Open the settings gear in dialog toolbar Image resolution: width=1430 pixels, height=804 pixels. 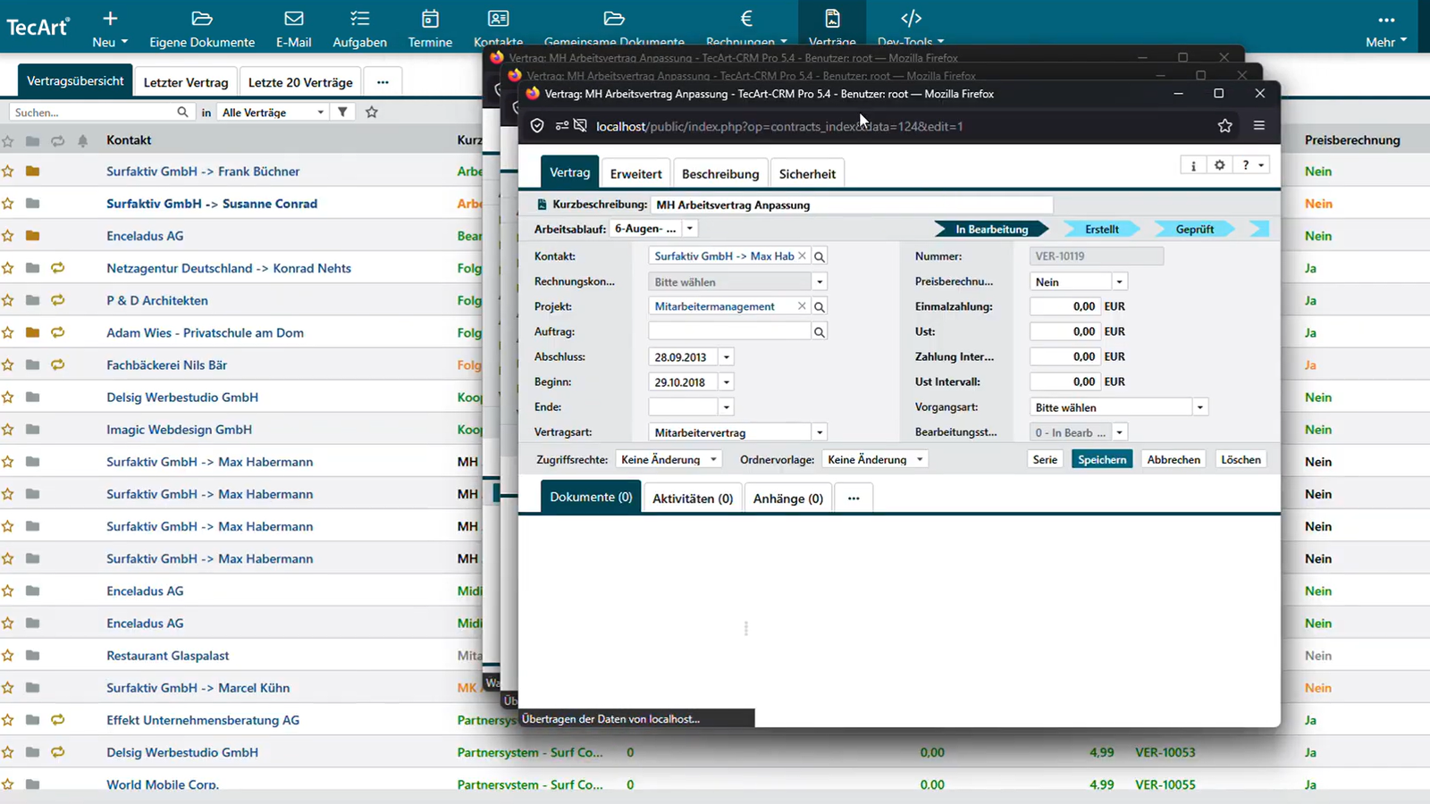[1219, 165]
